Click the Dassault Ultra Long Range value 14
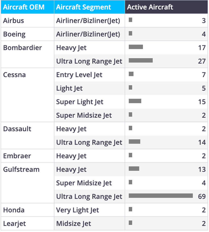Viewport: 209px width, 232px height. click(x=202, y=142)
